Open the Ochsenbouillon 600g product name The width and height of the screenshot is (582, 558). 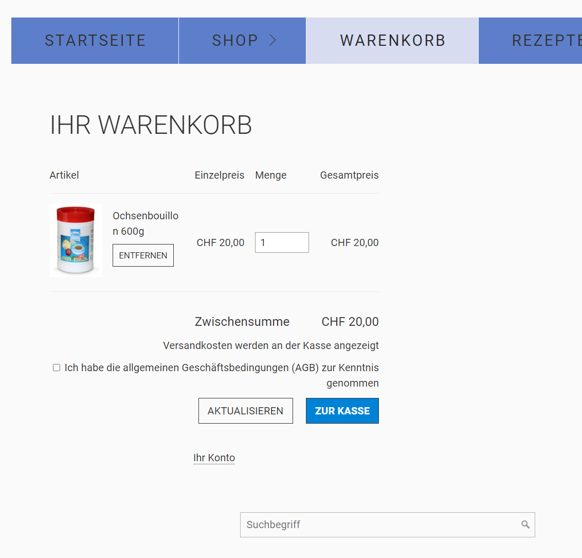(x=145, y=223)
